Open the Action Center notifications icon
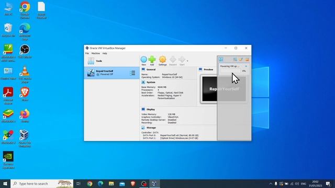The width and height of the screenshot is (335, 188). click(328, 183)
